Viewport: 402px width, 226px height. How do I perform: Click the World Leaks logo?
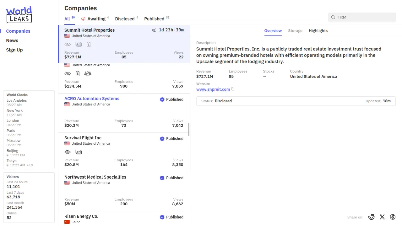[19, 15]
